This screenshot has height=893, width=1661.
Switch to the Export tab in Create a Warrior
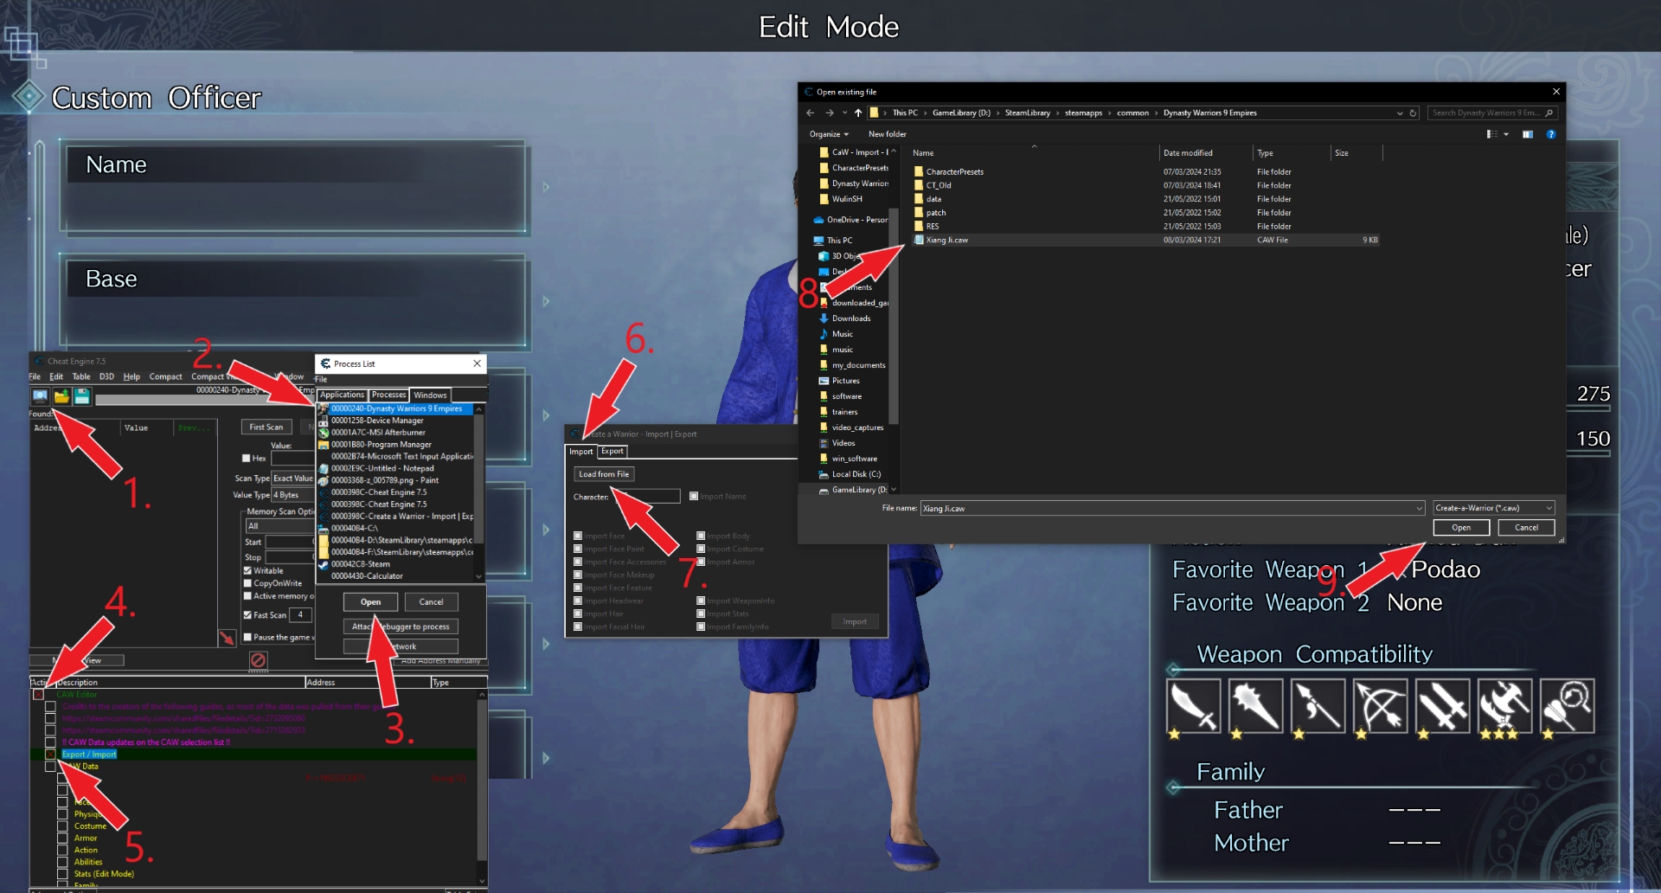point(612,451)
